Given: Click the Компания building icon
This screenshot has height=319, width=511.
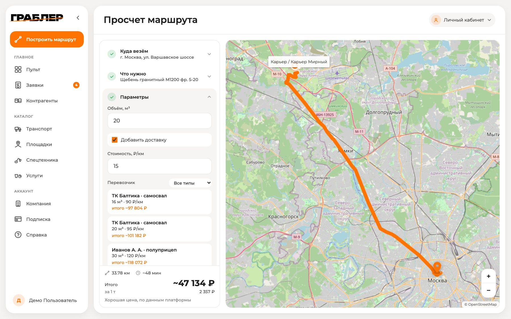Looking at the screenshot, I should 18,204.
